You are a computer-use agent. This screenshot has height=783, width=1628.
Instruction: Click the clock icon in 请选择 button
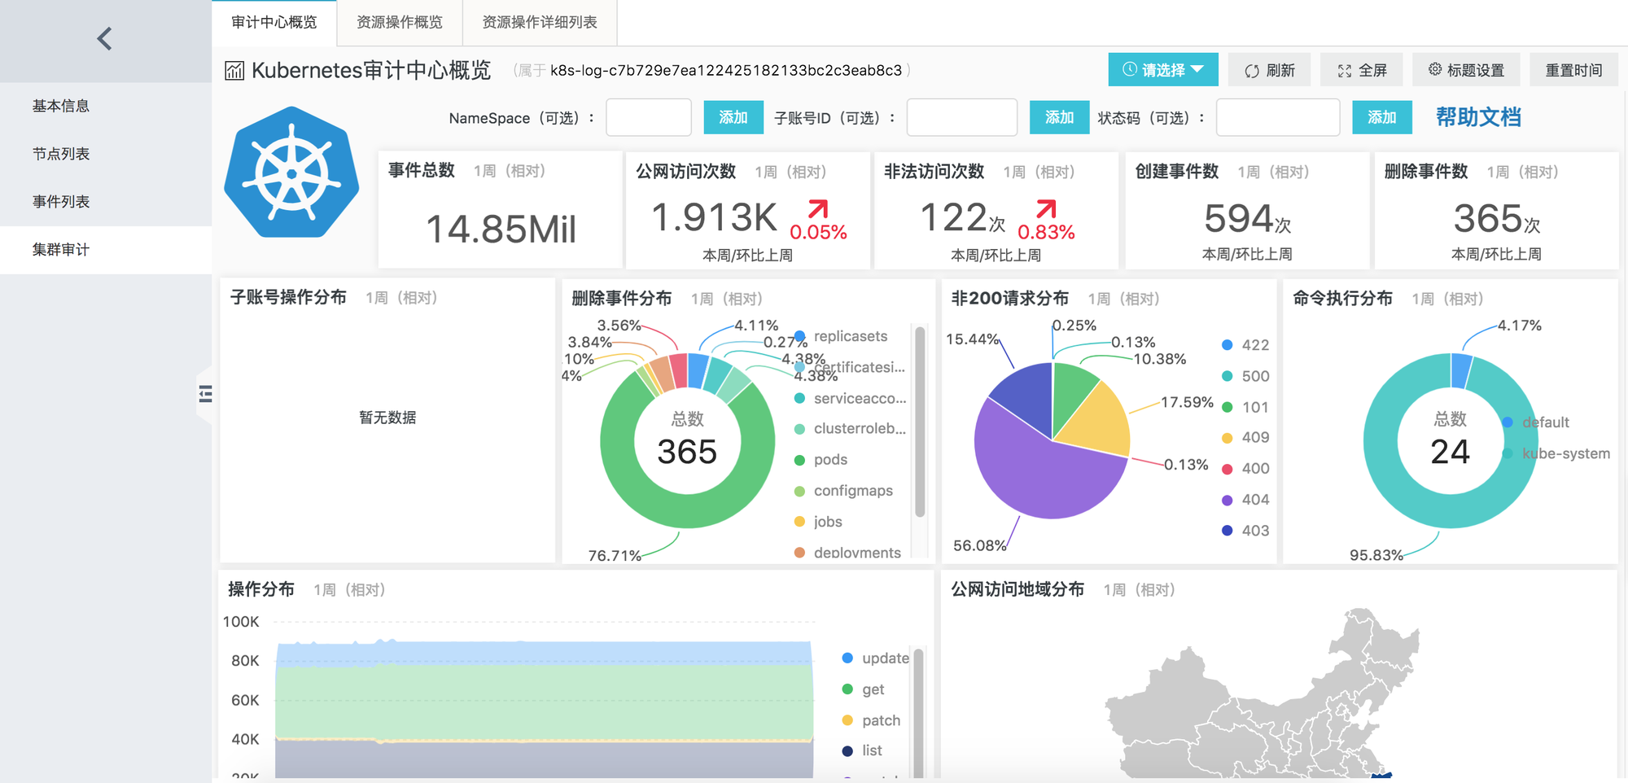tap(1130, 69)
